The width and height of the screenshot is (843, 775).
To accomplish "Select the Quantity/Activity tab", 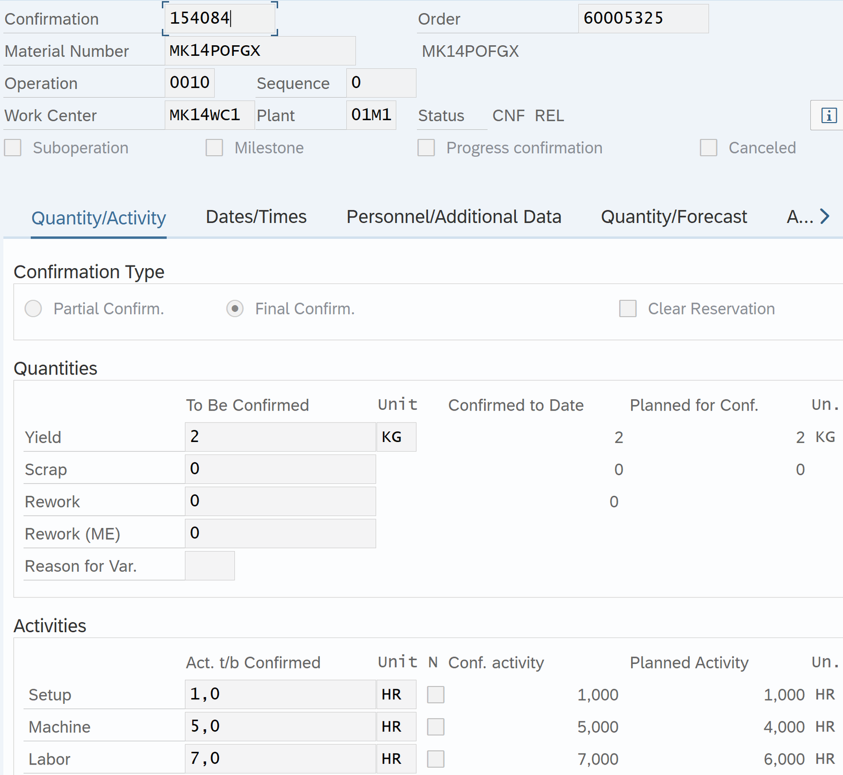I will (x=99, y=218).
